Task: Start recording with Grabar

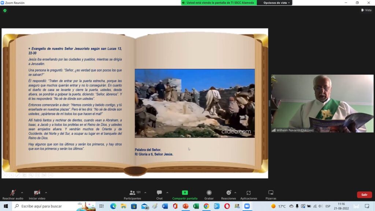Action: 209,195
